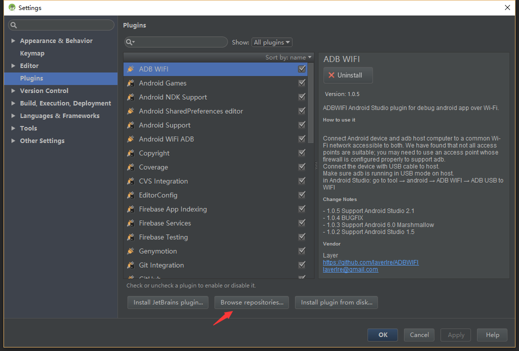Click the Help button
This screenshot has height=351, width=519.
(492, 335)
